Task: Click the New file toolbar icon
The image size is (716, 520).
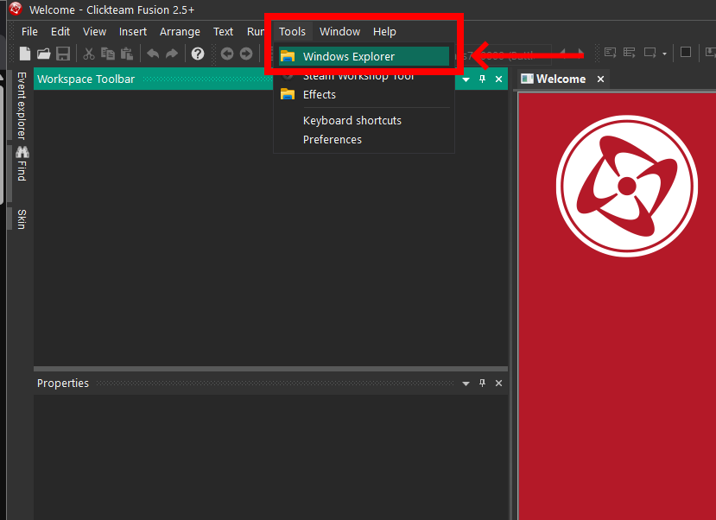Action: tap(25, 54)
